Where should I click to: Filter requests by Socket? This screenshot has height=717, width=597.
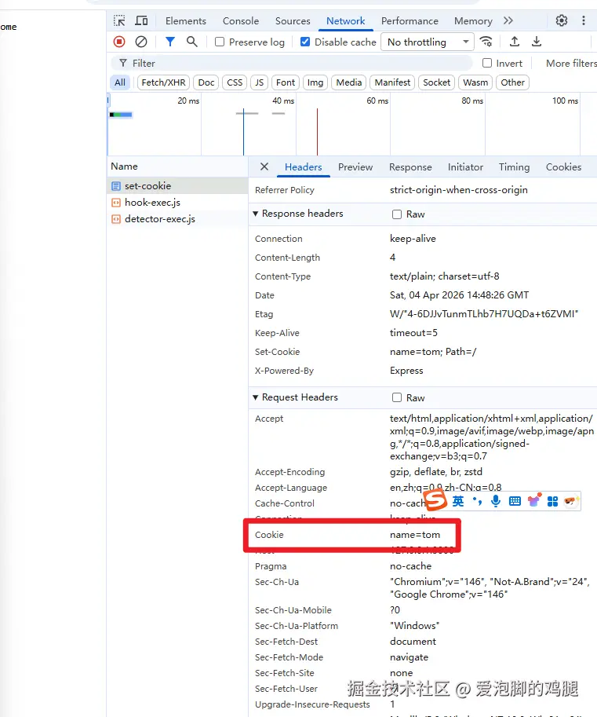tap(436, 82)
